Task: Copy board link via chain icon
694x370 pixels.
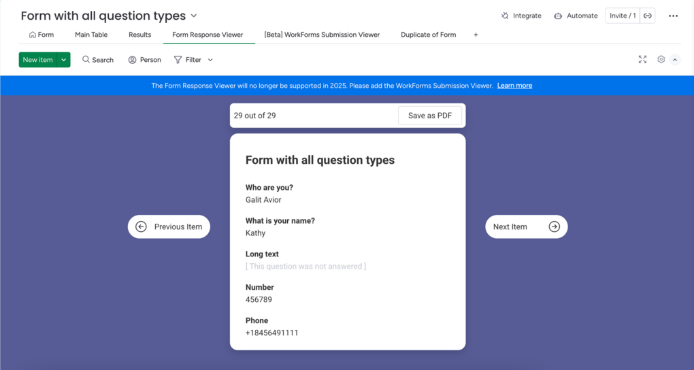Action: point(648,16)
